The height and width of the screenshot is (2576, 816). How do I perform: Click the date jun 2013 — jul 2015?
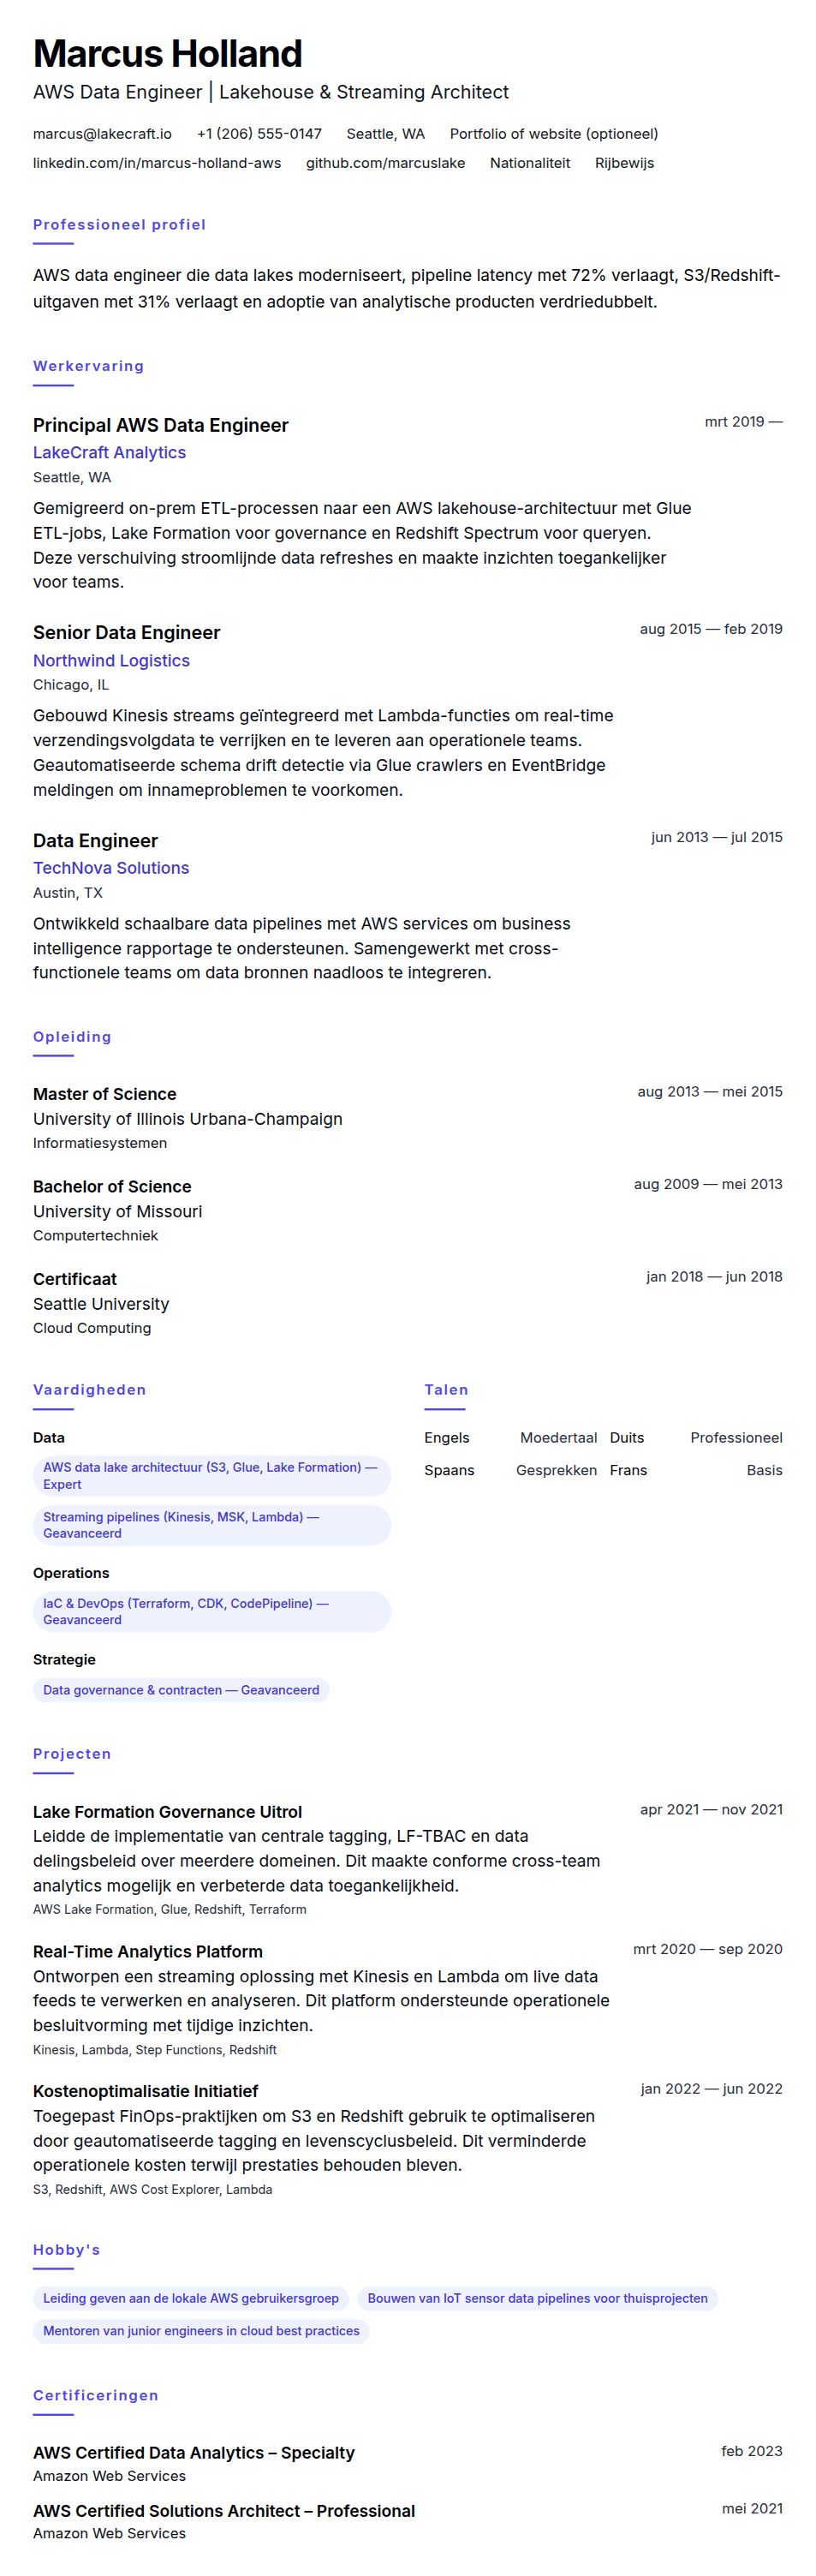tap(716, 836)
